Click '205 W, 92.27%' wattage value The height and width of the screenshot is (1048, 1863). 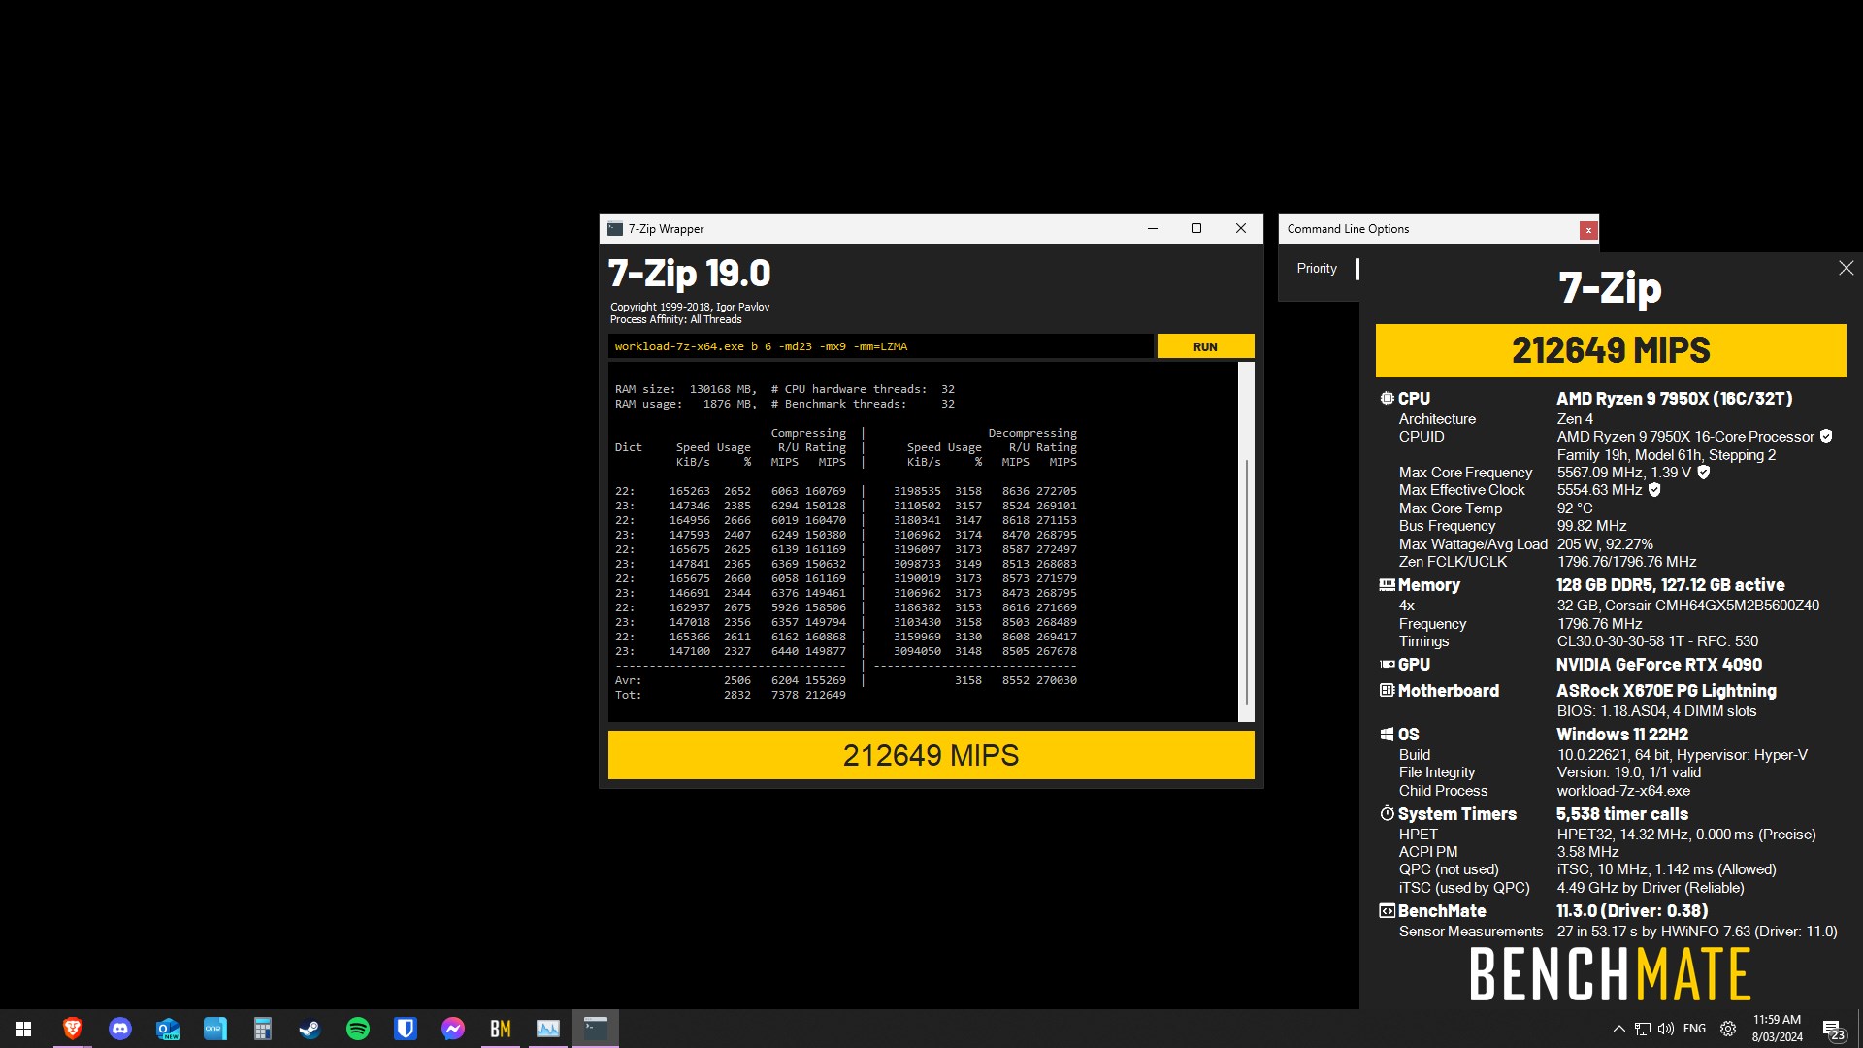pos(1605,544)
